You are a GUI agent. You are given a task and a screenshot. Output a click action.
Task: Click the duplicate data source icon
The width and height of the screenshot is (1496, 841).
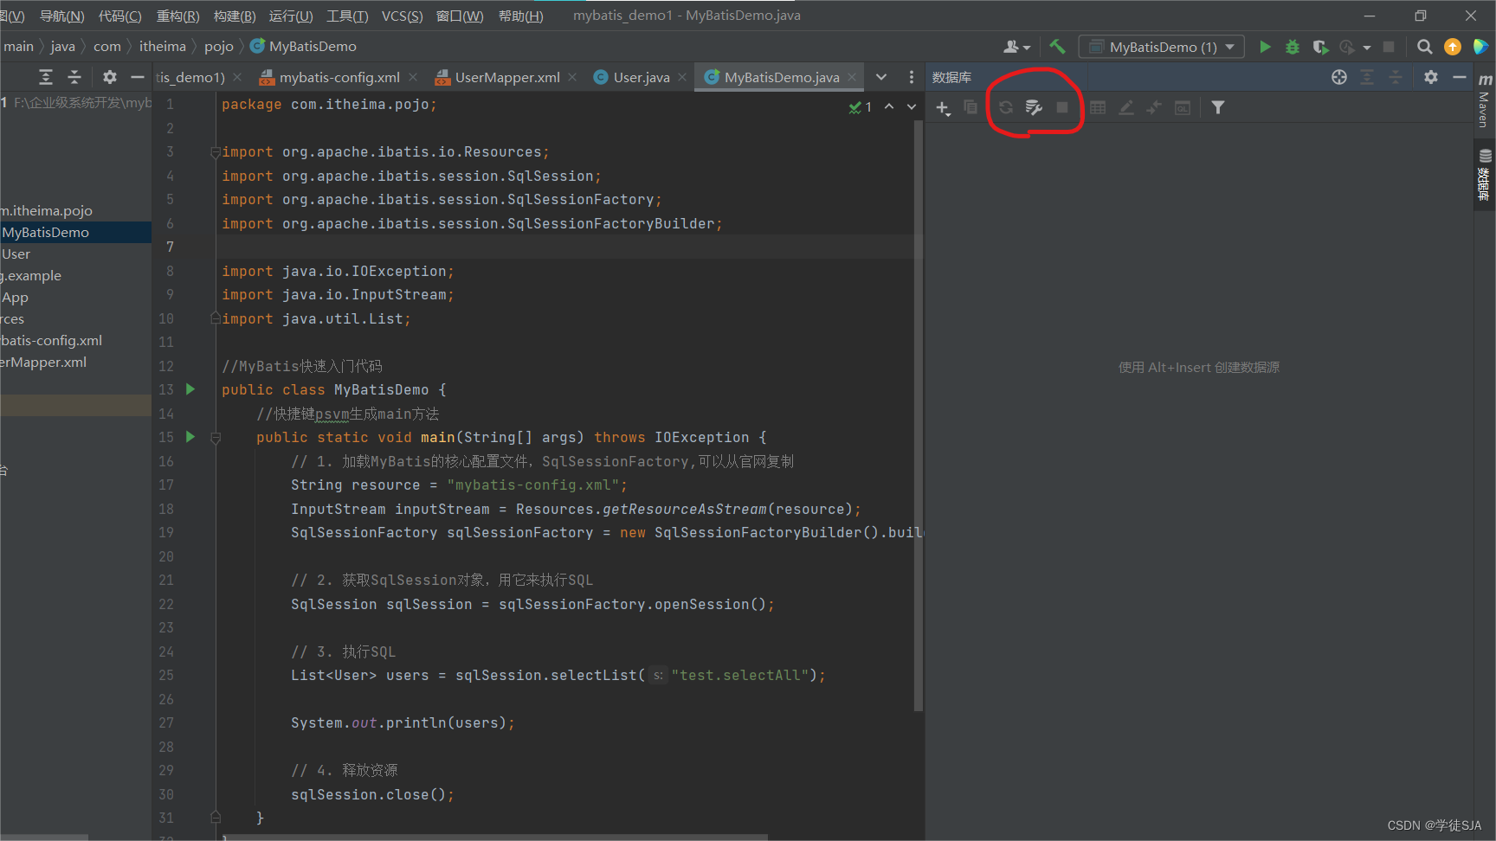(x=970, y=107)
